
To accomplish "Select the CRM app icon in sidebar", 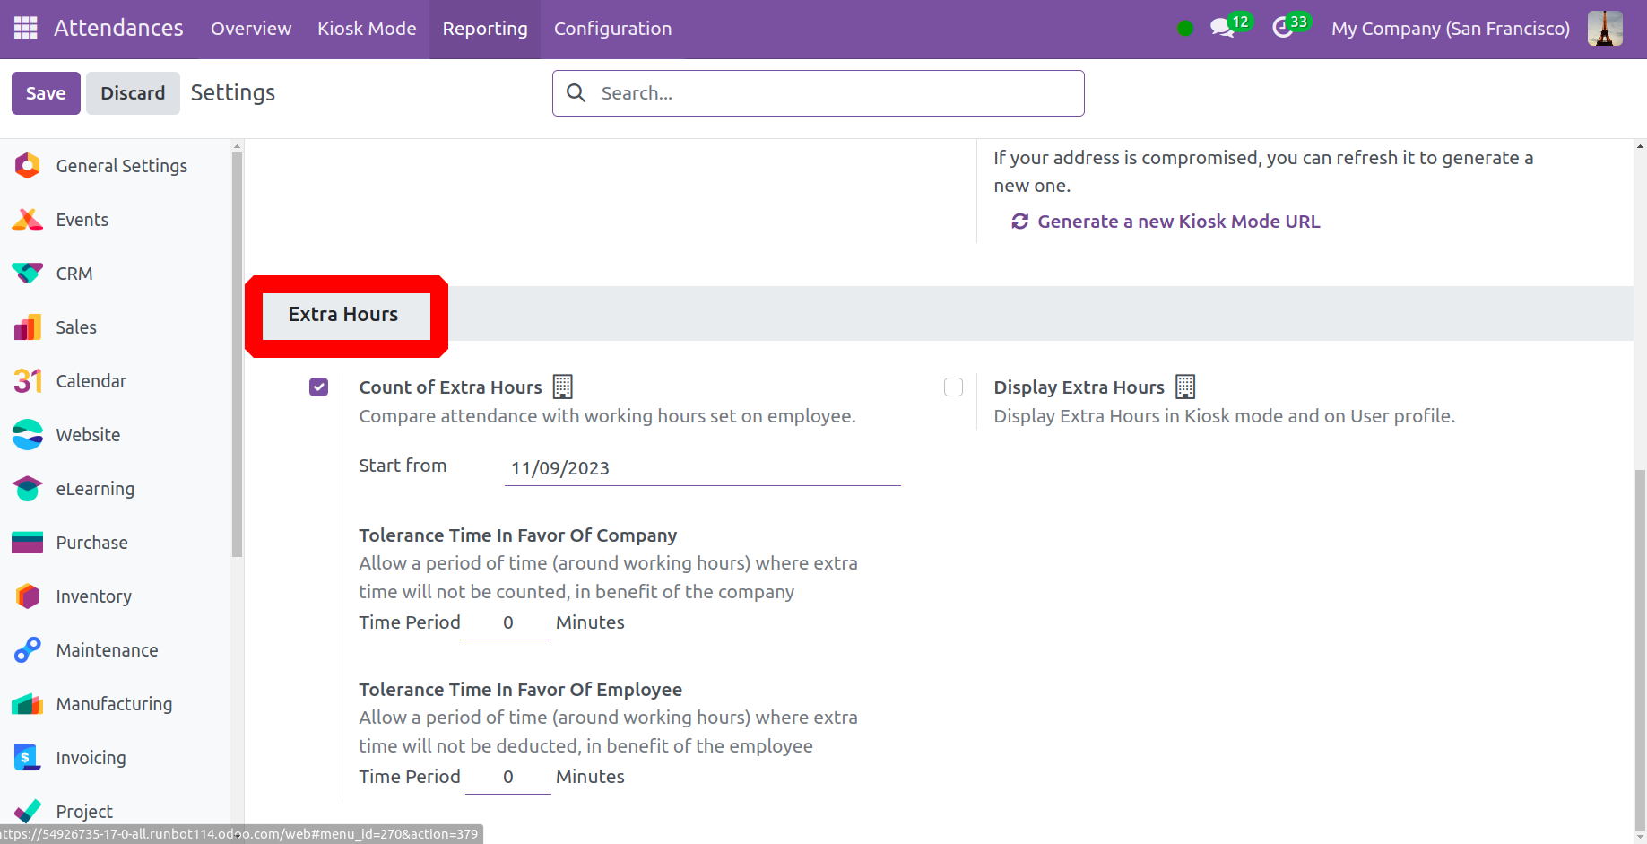I will [28, 274].
